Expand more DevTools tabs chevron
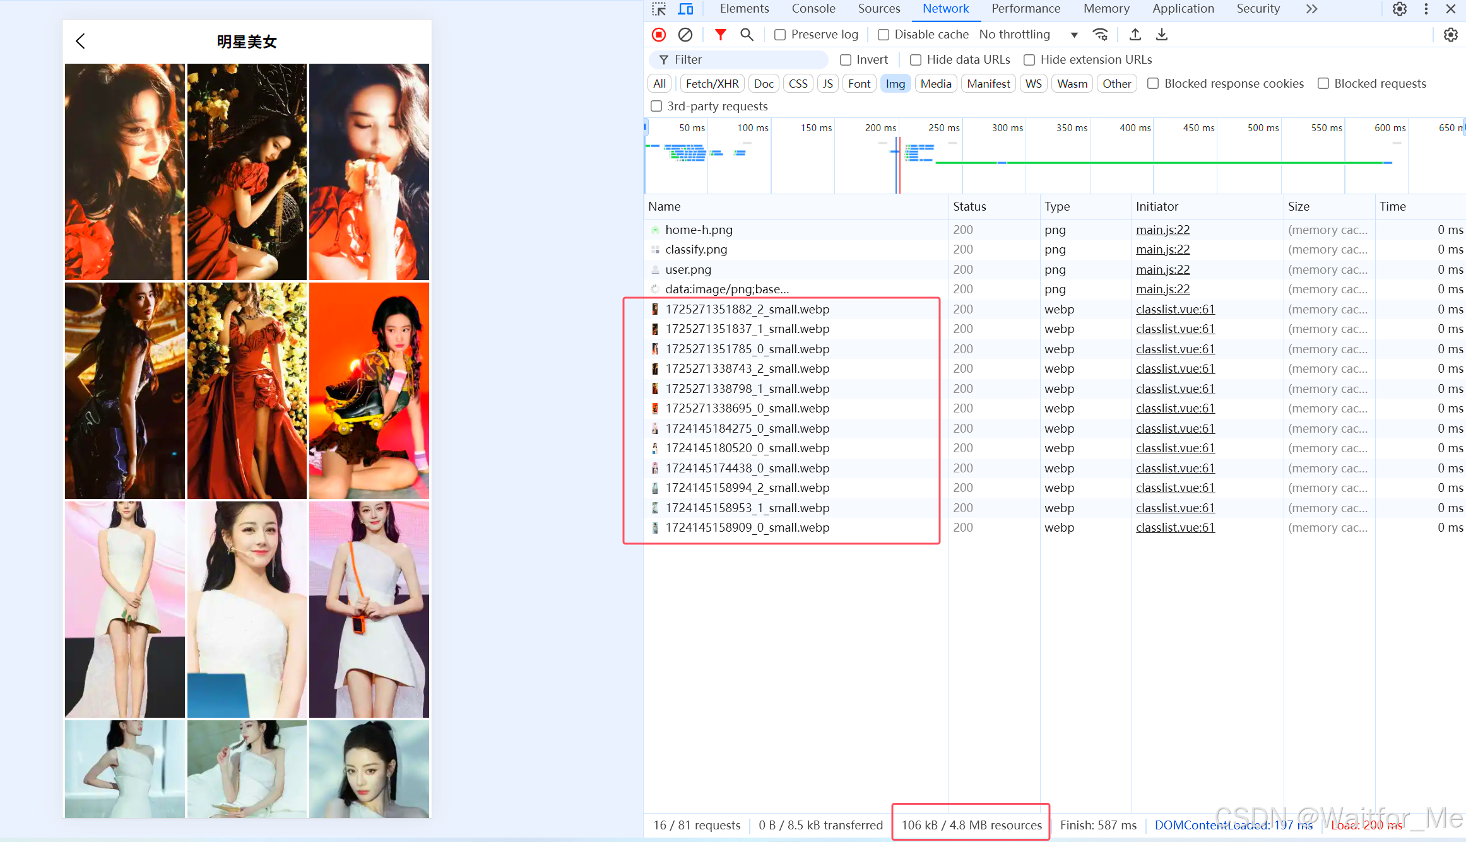 (x=1312, y=9)
